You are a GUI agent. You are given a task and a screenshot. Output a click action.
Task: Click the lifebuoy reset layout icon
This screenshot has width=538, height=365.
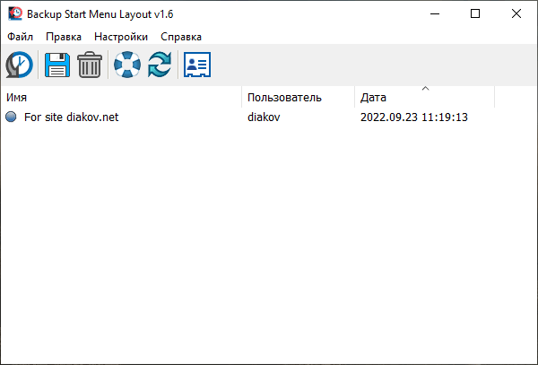tap(127, 65)
